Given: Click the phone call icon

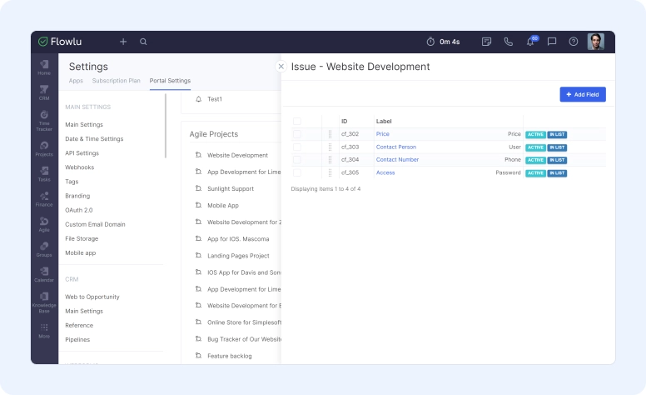Looking at the screenshot, I should click(x=509, y=42).
